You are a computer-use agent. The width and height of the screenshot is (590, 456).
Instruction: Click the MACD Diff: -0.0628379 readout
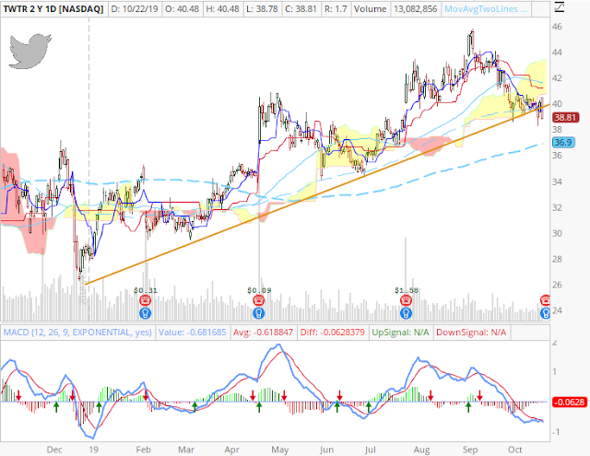point(332,333)
